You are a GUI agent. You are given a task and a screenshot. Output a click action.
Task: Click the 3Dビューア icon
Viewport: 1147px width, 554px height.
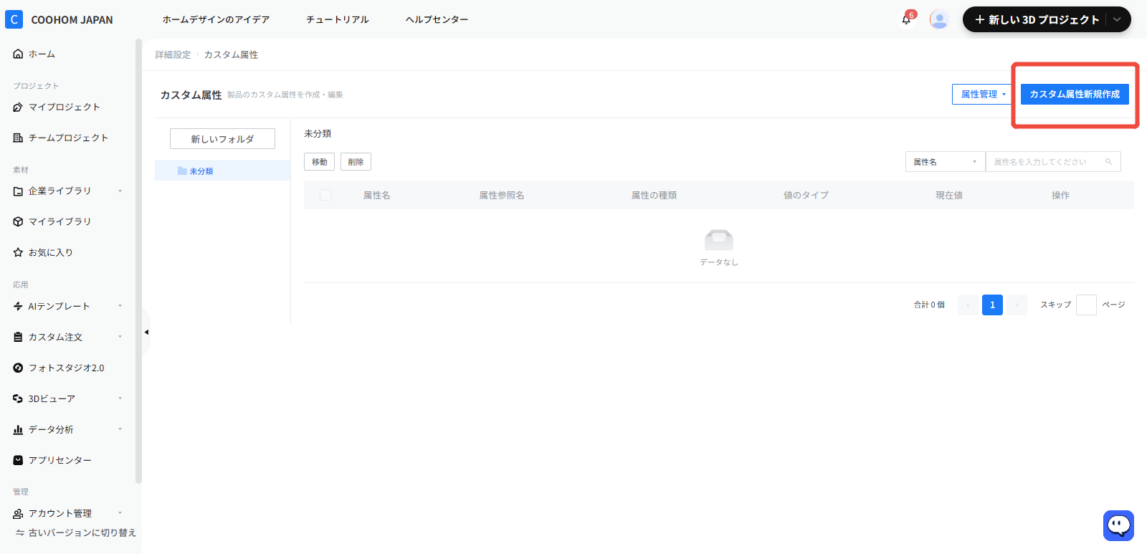[x=18, y=398]
